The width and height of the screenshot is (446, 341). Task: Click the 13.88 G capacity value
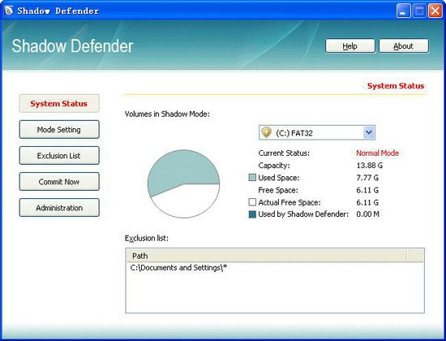370,166
